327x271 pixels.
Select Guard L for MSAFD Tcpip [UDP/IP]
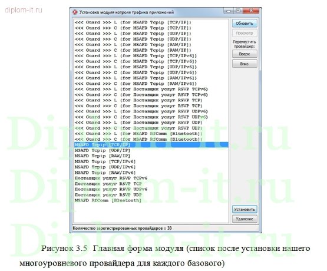(151, 34)
